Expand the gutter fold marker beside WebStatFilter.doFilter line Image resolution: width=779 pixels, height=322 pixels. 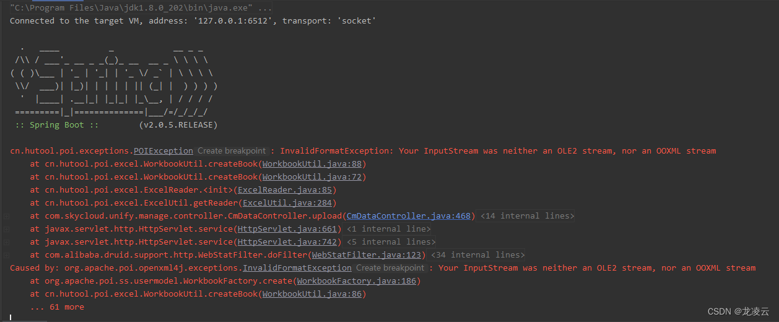[x=6, y=255]
